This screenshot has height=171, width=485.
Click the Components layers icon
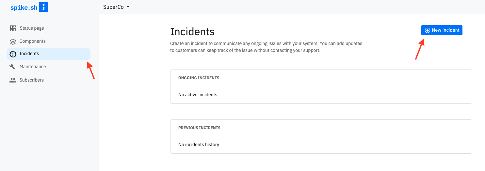(x=13, y=41)
